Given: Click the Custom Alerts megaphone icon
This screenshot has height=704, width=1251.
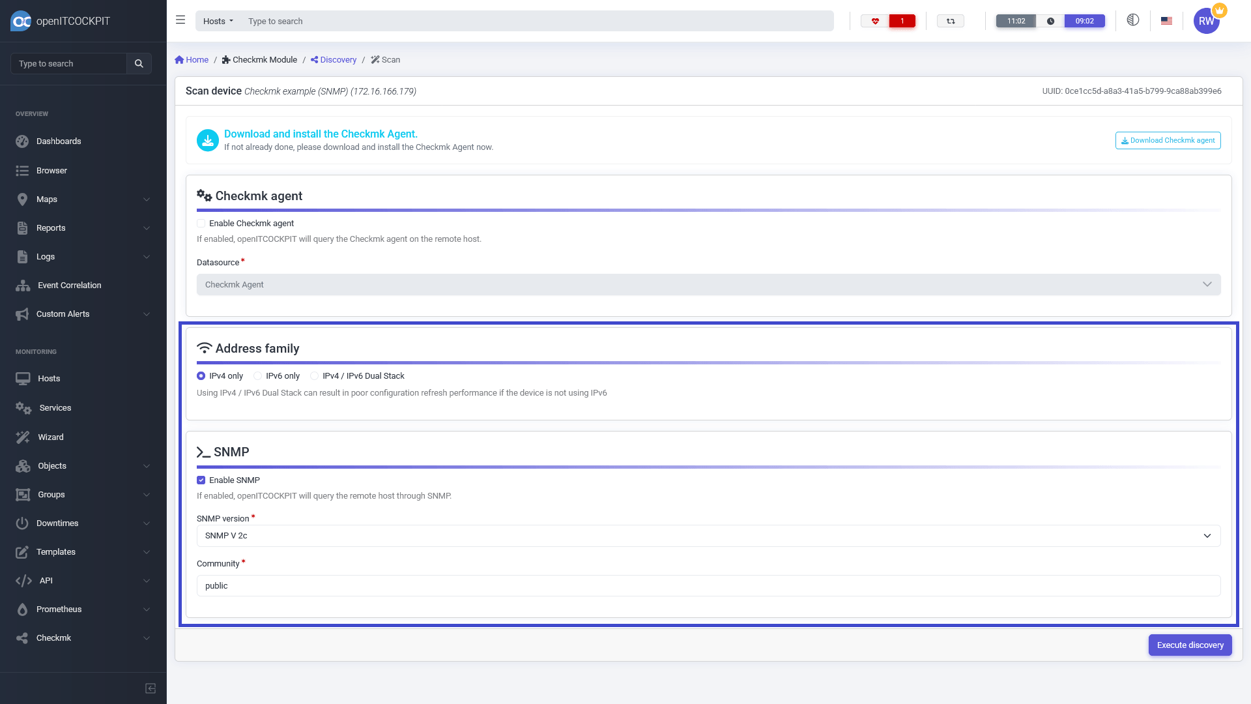Looking at the screenshot, I should (22, 314).
